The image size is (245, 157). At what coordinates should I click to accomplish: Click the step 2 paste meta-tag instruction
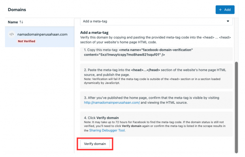click(x=156, y=76)
